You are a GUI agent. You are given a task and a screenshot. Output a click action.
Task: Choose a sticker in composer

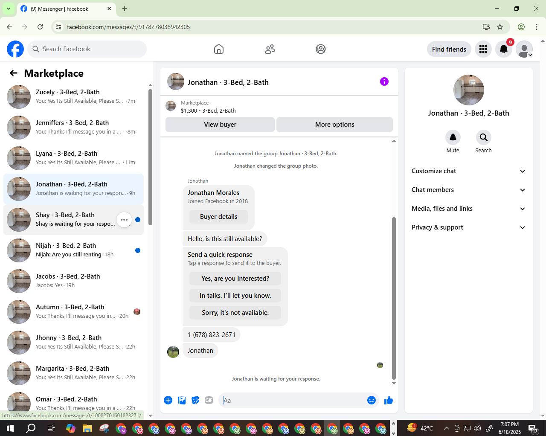pos(195,400)
